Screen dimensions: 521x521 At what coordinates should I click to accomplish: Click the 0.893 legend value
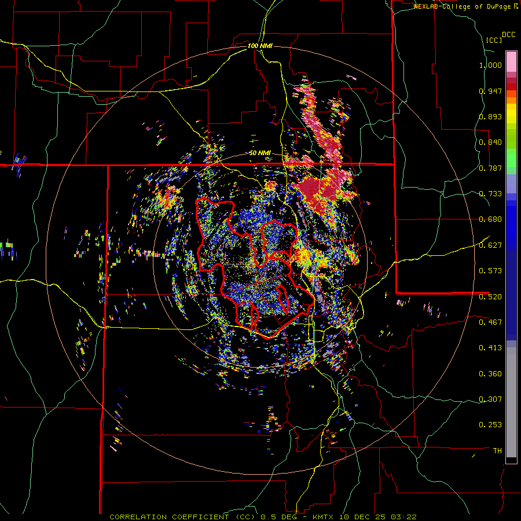490,116
